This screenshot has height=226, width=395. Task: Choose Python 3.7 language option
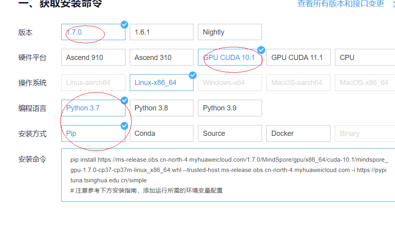[x=93, y=108]
